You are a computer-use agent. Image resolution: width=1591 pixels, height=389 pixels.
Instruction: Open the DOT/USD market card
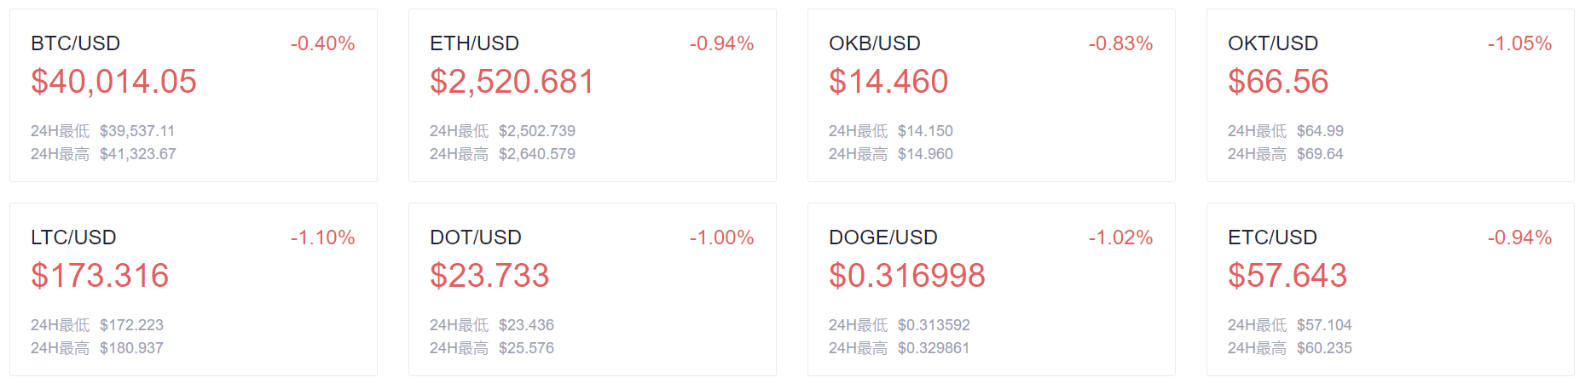click(593, 289)
